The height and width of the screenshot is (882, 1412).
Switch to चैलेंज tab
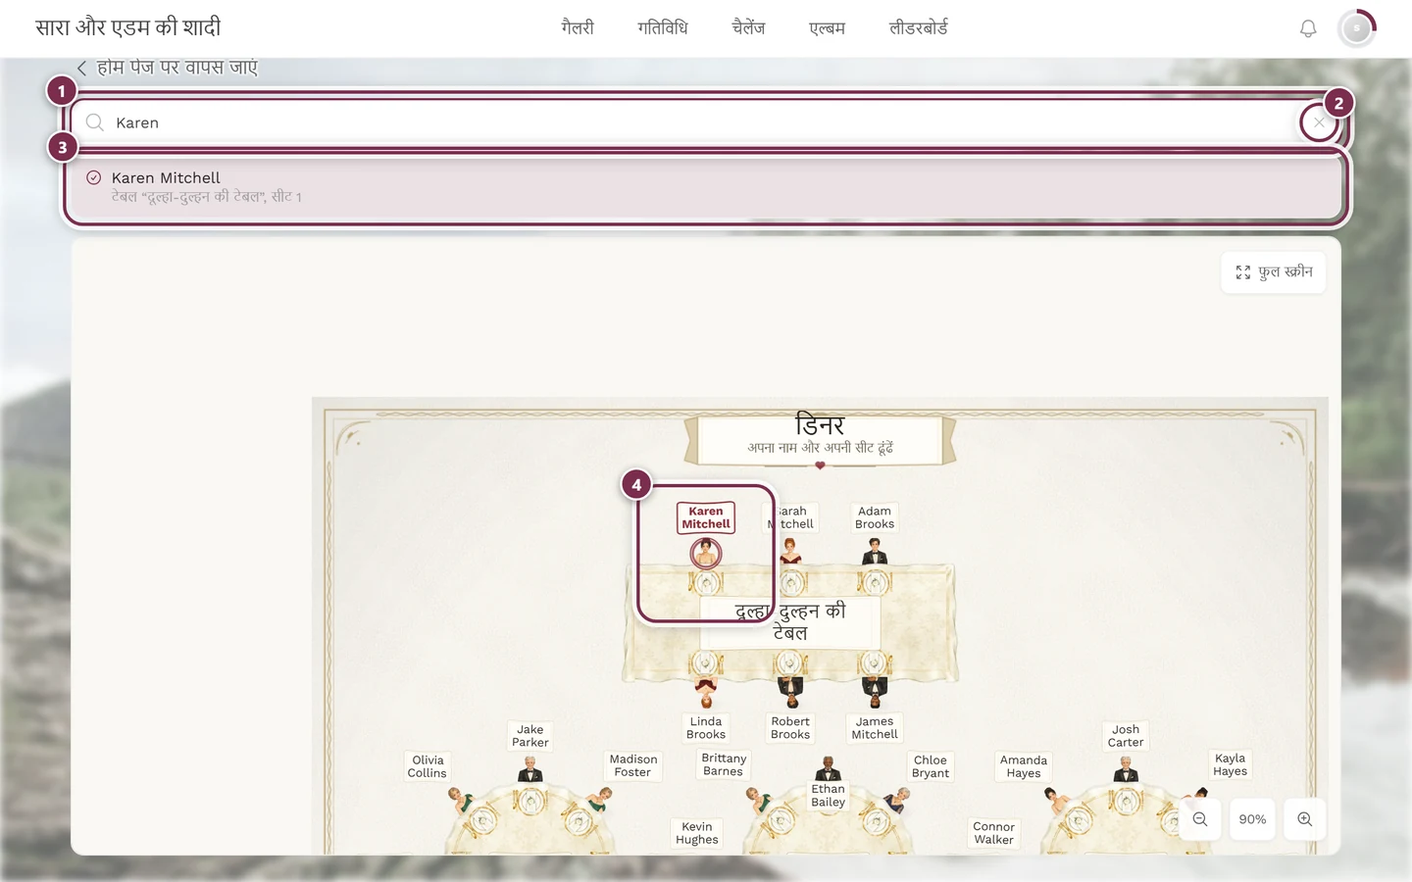coord(748,28)
